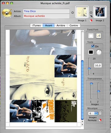Open the black text color swatch
The height and width of the screenshot is (133, 111).
click(91, 52)
